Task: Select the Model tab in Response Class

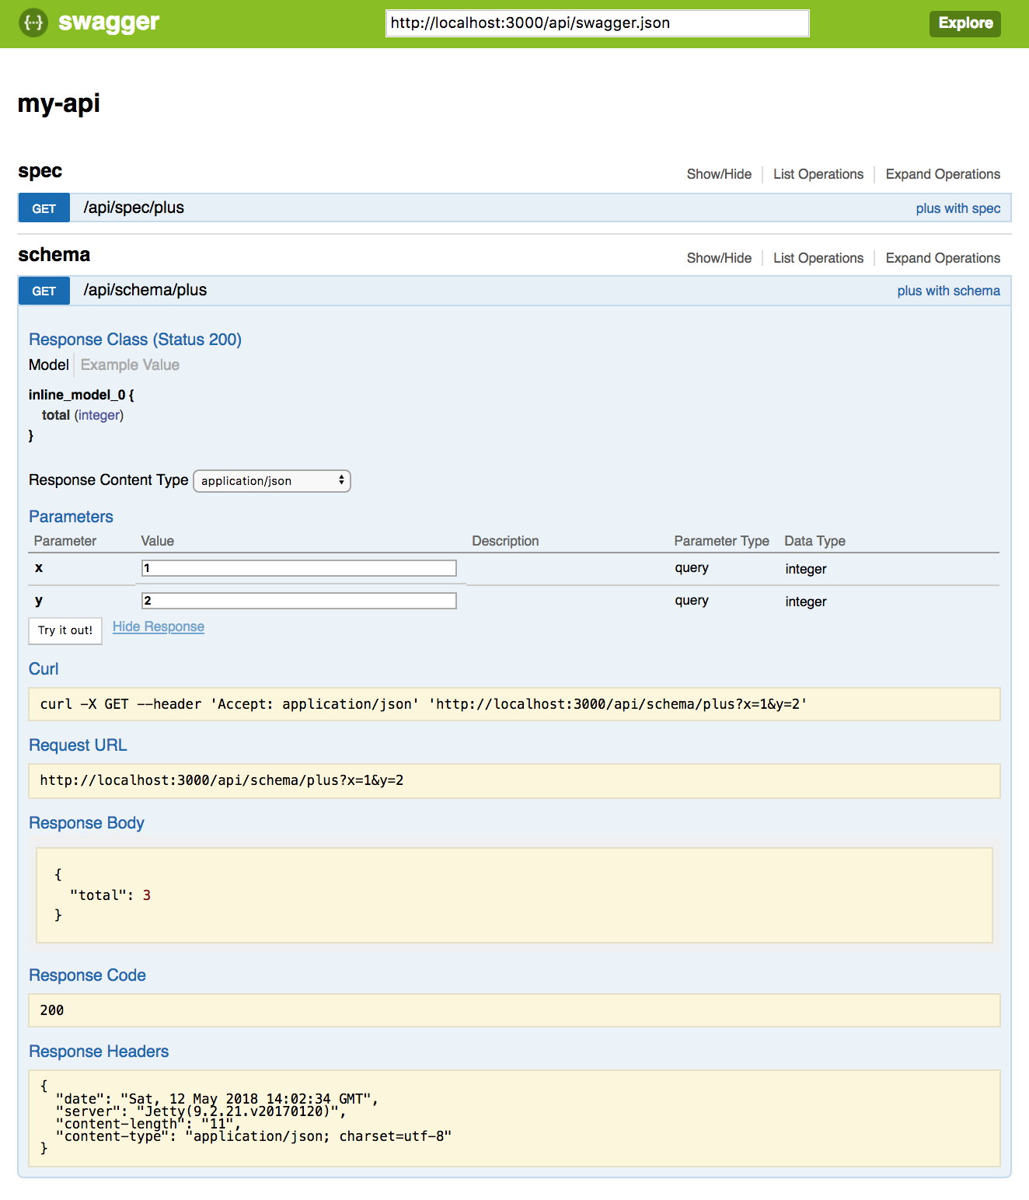Action: tap(48, 365)
